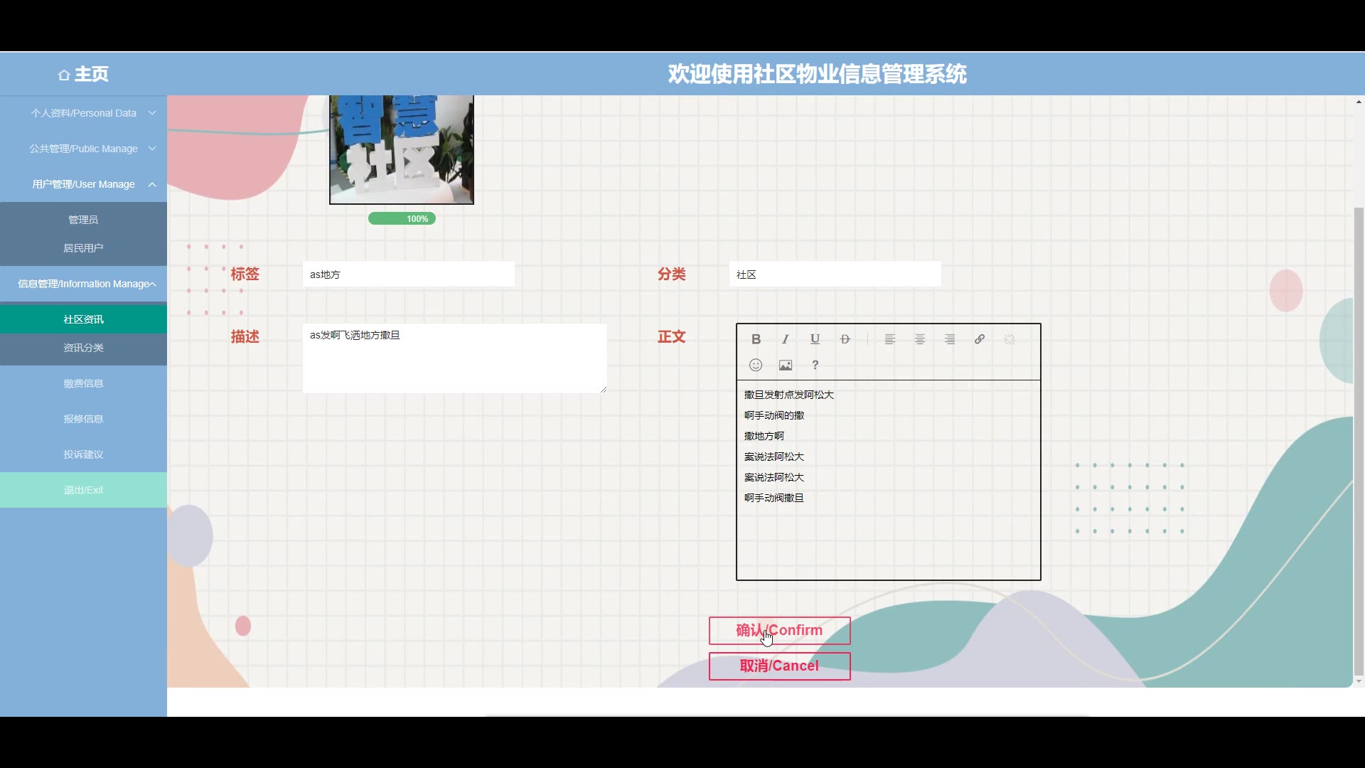The width and height of the screenshot is (1365, 768).
Task: Collapse 用户管理/User Manage section
Action: [x=84, y=184]
